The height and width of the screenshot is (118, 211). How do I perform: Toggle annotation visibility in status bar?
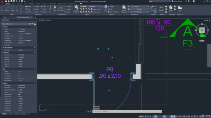coord(171,117)
